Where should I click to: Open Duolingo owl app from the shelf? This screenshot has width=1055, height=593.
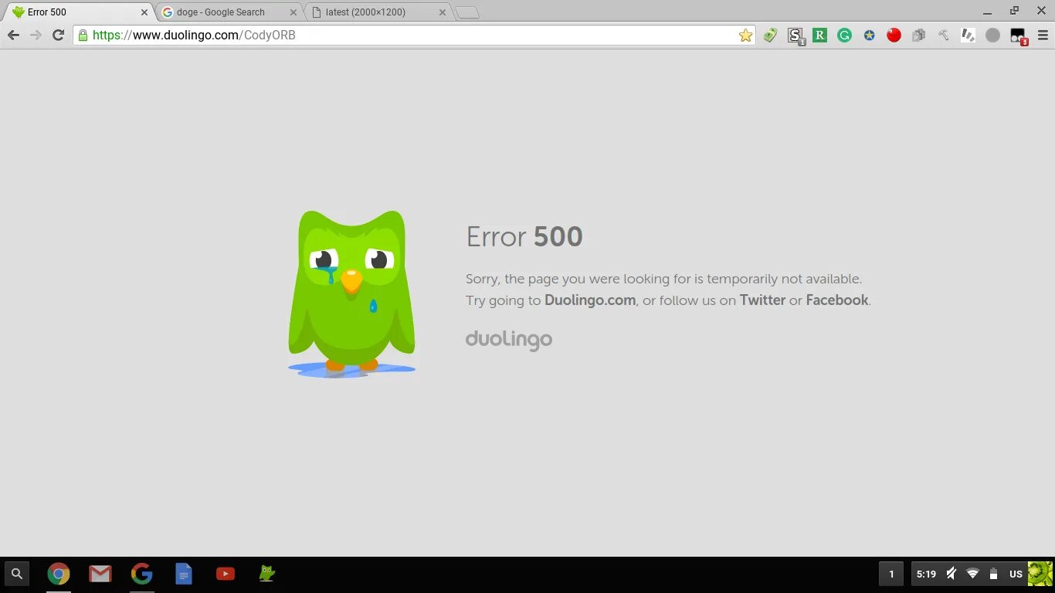[x=267, y=574]
